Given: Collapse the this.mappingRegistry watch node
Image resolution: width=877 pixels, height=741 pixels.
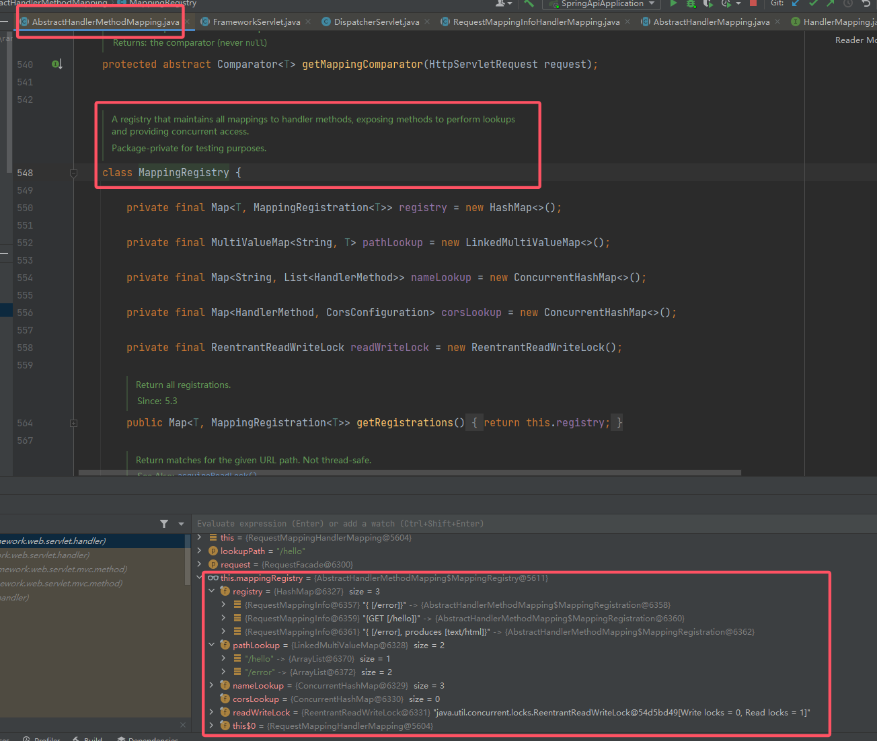Looking at the screenshot, I should (x=199, y=578).
